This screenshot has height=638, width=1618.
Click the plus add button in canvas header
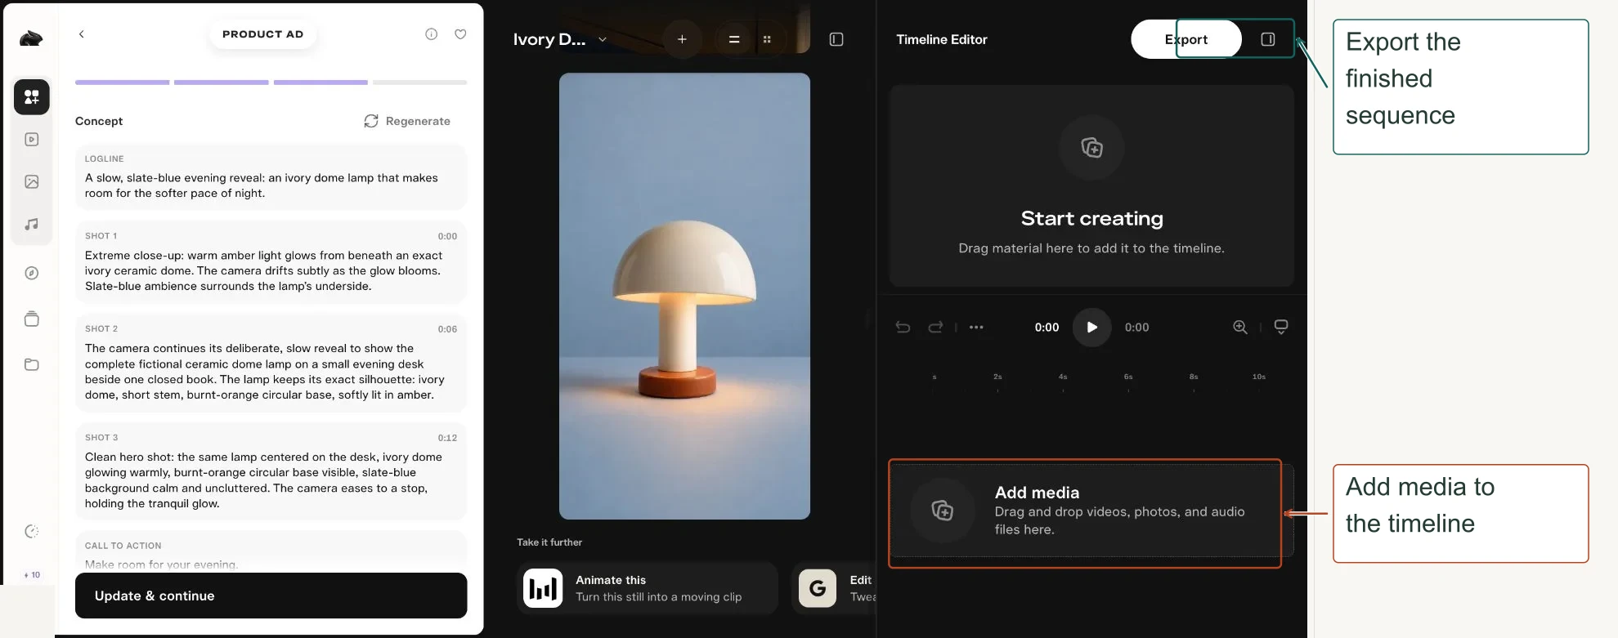[x=682, y=39]
